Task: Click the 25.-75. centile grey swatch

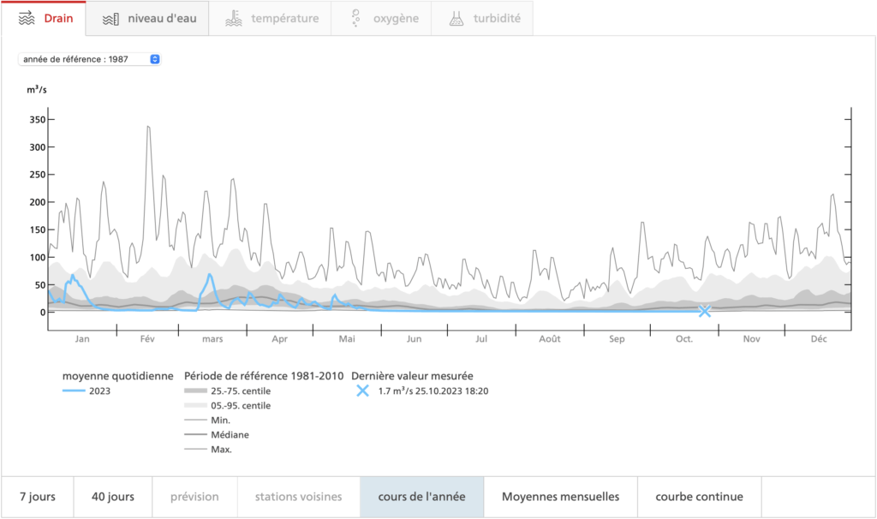Action: coord(195,391)
